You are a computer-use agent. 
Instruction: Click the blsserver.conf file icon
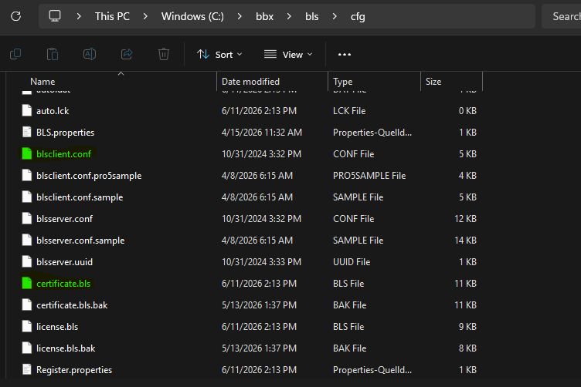click(27, 218)
